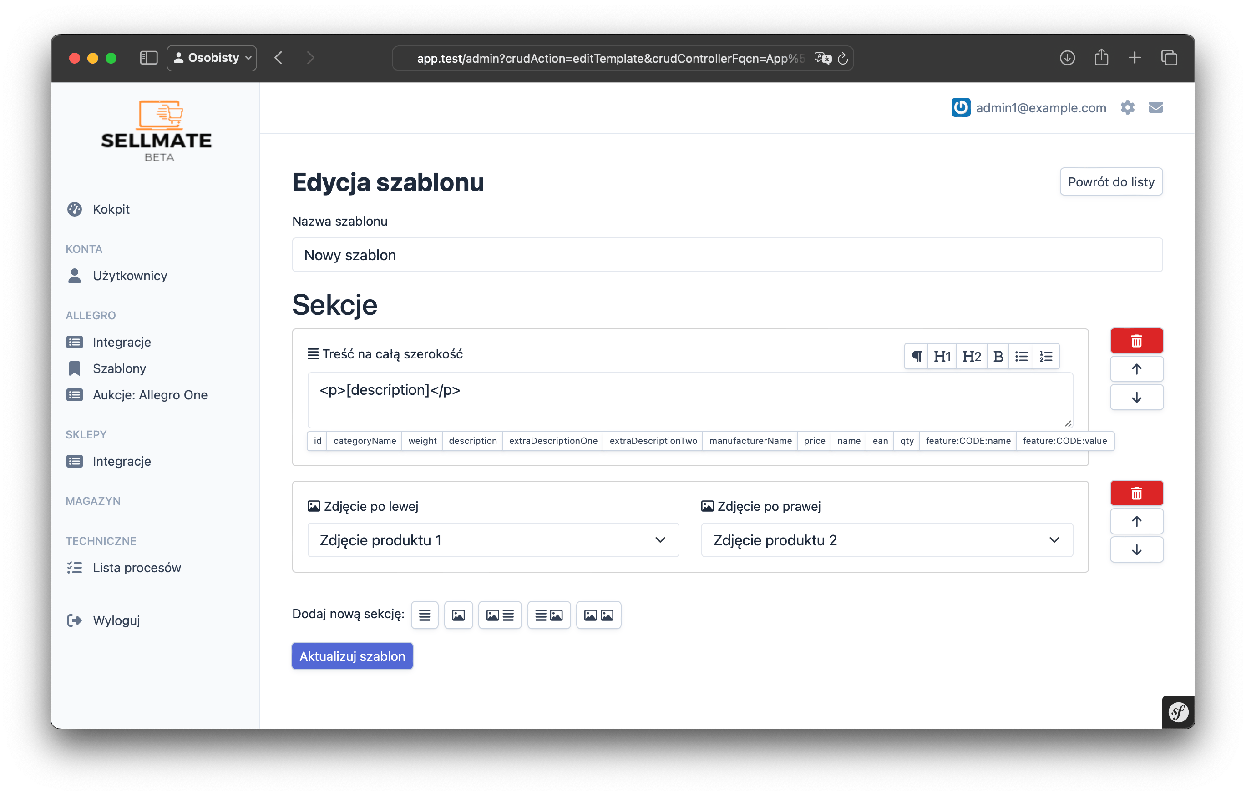The width and height of the screenshot is (1246, 796).
Task: Add new single image section
Action: pos(458,615)
